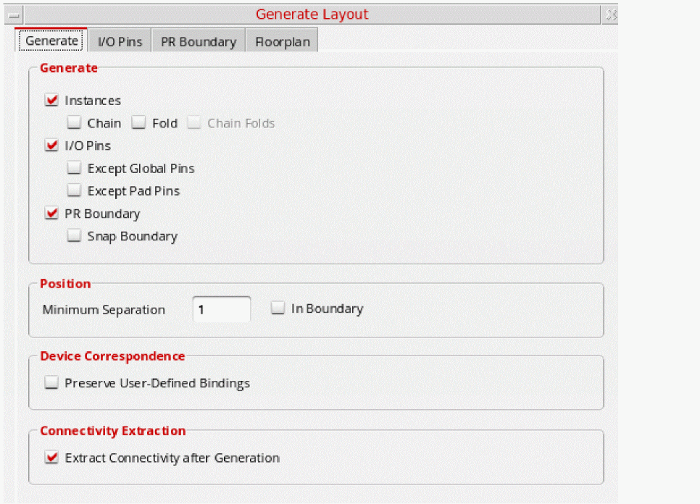Click the Generate Layout title bar
The image size is (700, 504).
312,14
